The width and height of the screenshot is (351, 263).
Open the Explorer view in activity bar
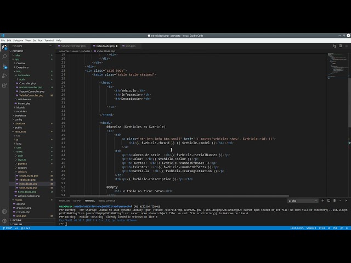(x=4, y=47)
